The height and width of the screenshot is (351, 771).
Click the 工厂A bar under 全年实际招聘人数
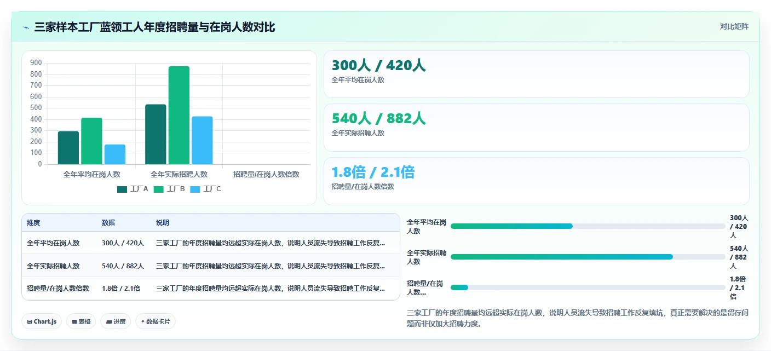point(156,134)
